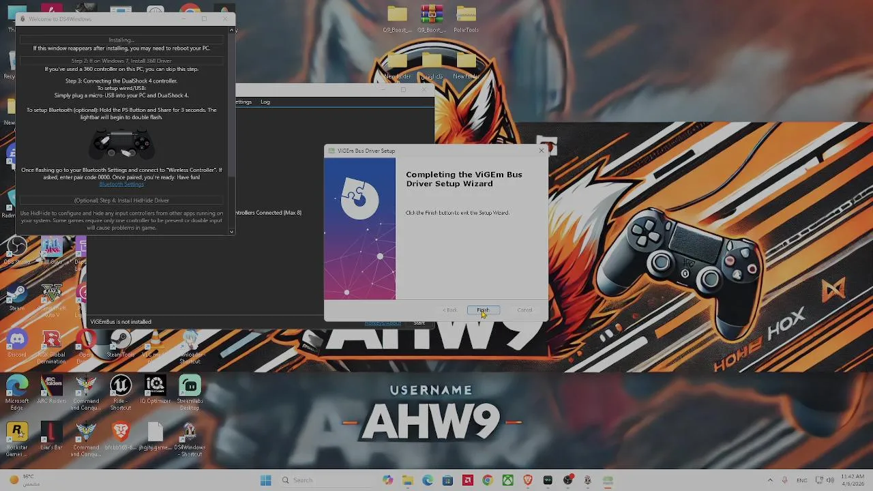The width and height of the screenshot is (873, 491).
Task: Click the ENG language indicator in tray
Action: click(802, 480)
